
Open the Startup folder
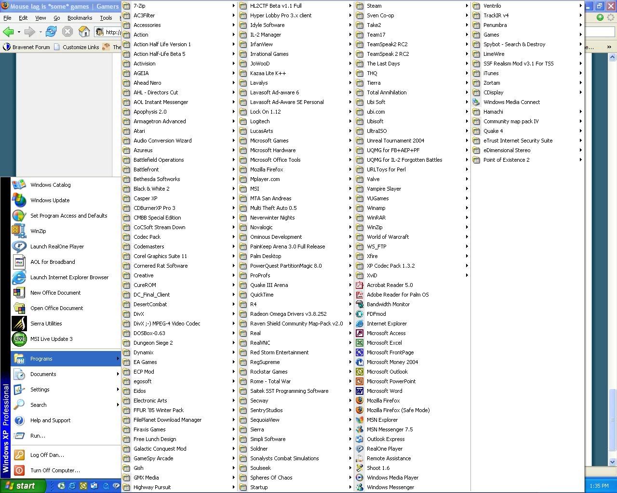pyautogui.click(x=295, y=487)
